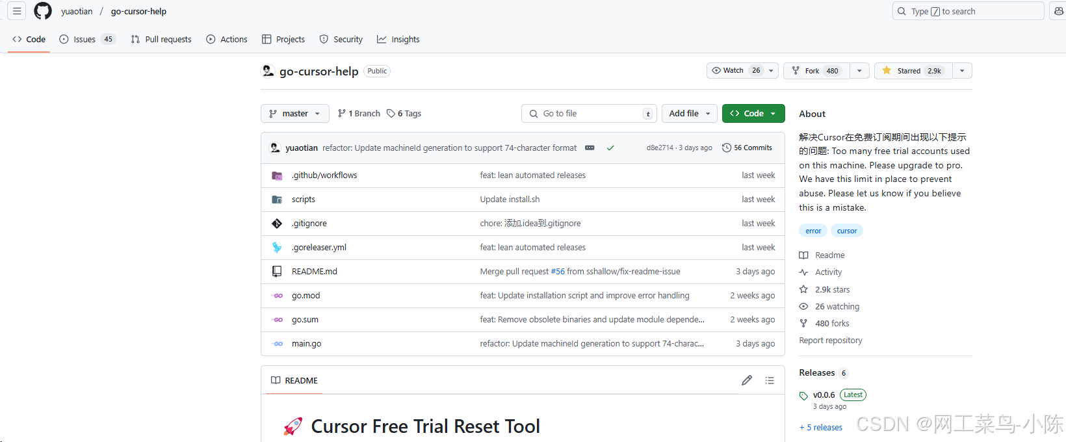
Task: Click yuaotian avatar in latest commit row
Action: pyautogui.click(x=275, y=148)
